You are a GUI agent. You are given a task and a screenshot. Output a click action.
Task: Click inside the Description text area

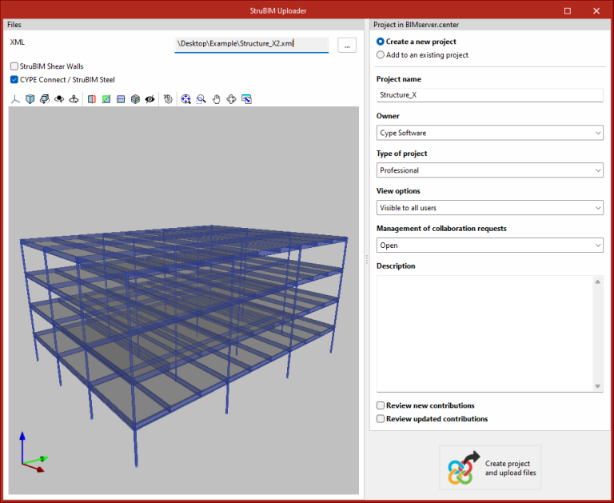point(484,333)
